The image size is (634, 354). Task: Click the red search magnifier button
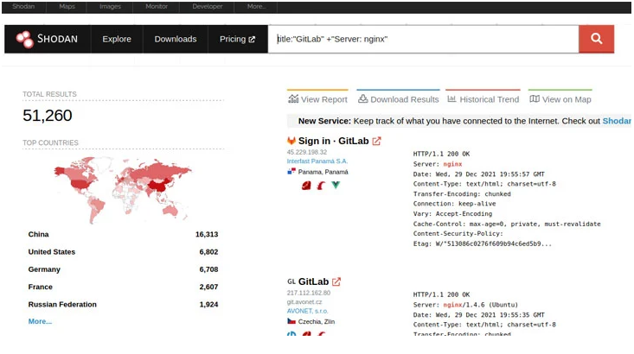click(x=597, y=39)
